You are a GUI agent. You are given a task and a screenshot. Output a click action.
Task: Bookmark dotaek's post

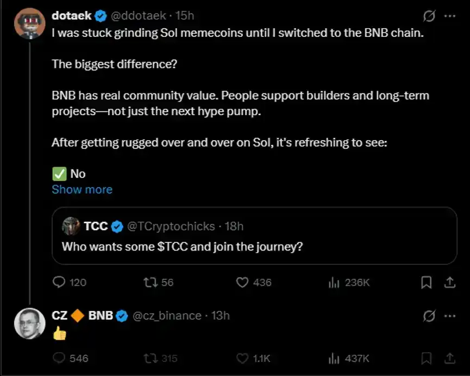(x=426, y=282)
